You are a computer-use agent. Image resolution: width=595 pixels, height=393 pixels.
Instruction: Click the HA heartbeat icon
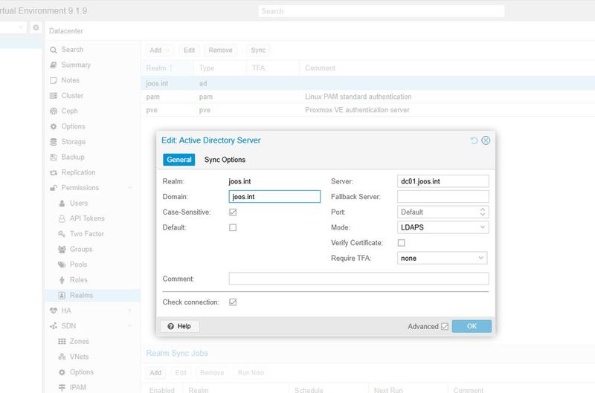[54, 311]
